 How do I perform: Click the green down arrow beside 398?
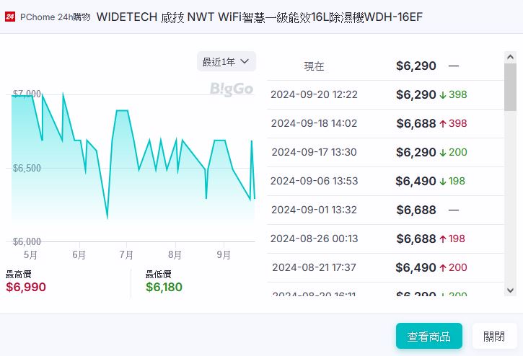443,95
